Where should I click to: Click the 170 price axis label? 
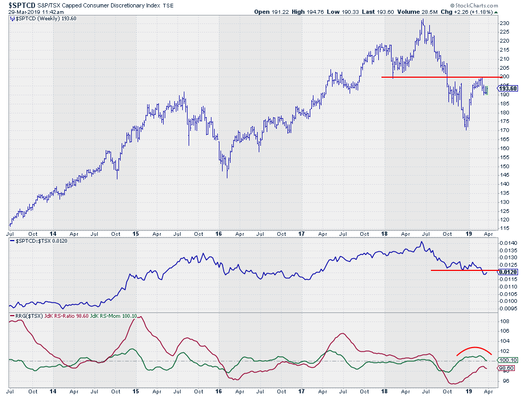pos(504,130)
